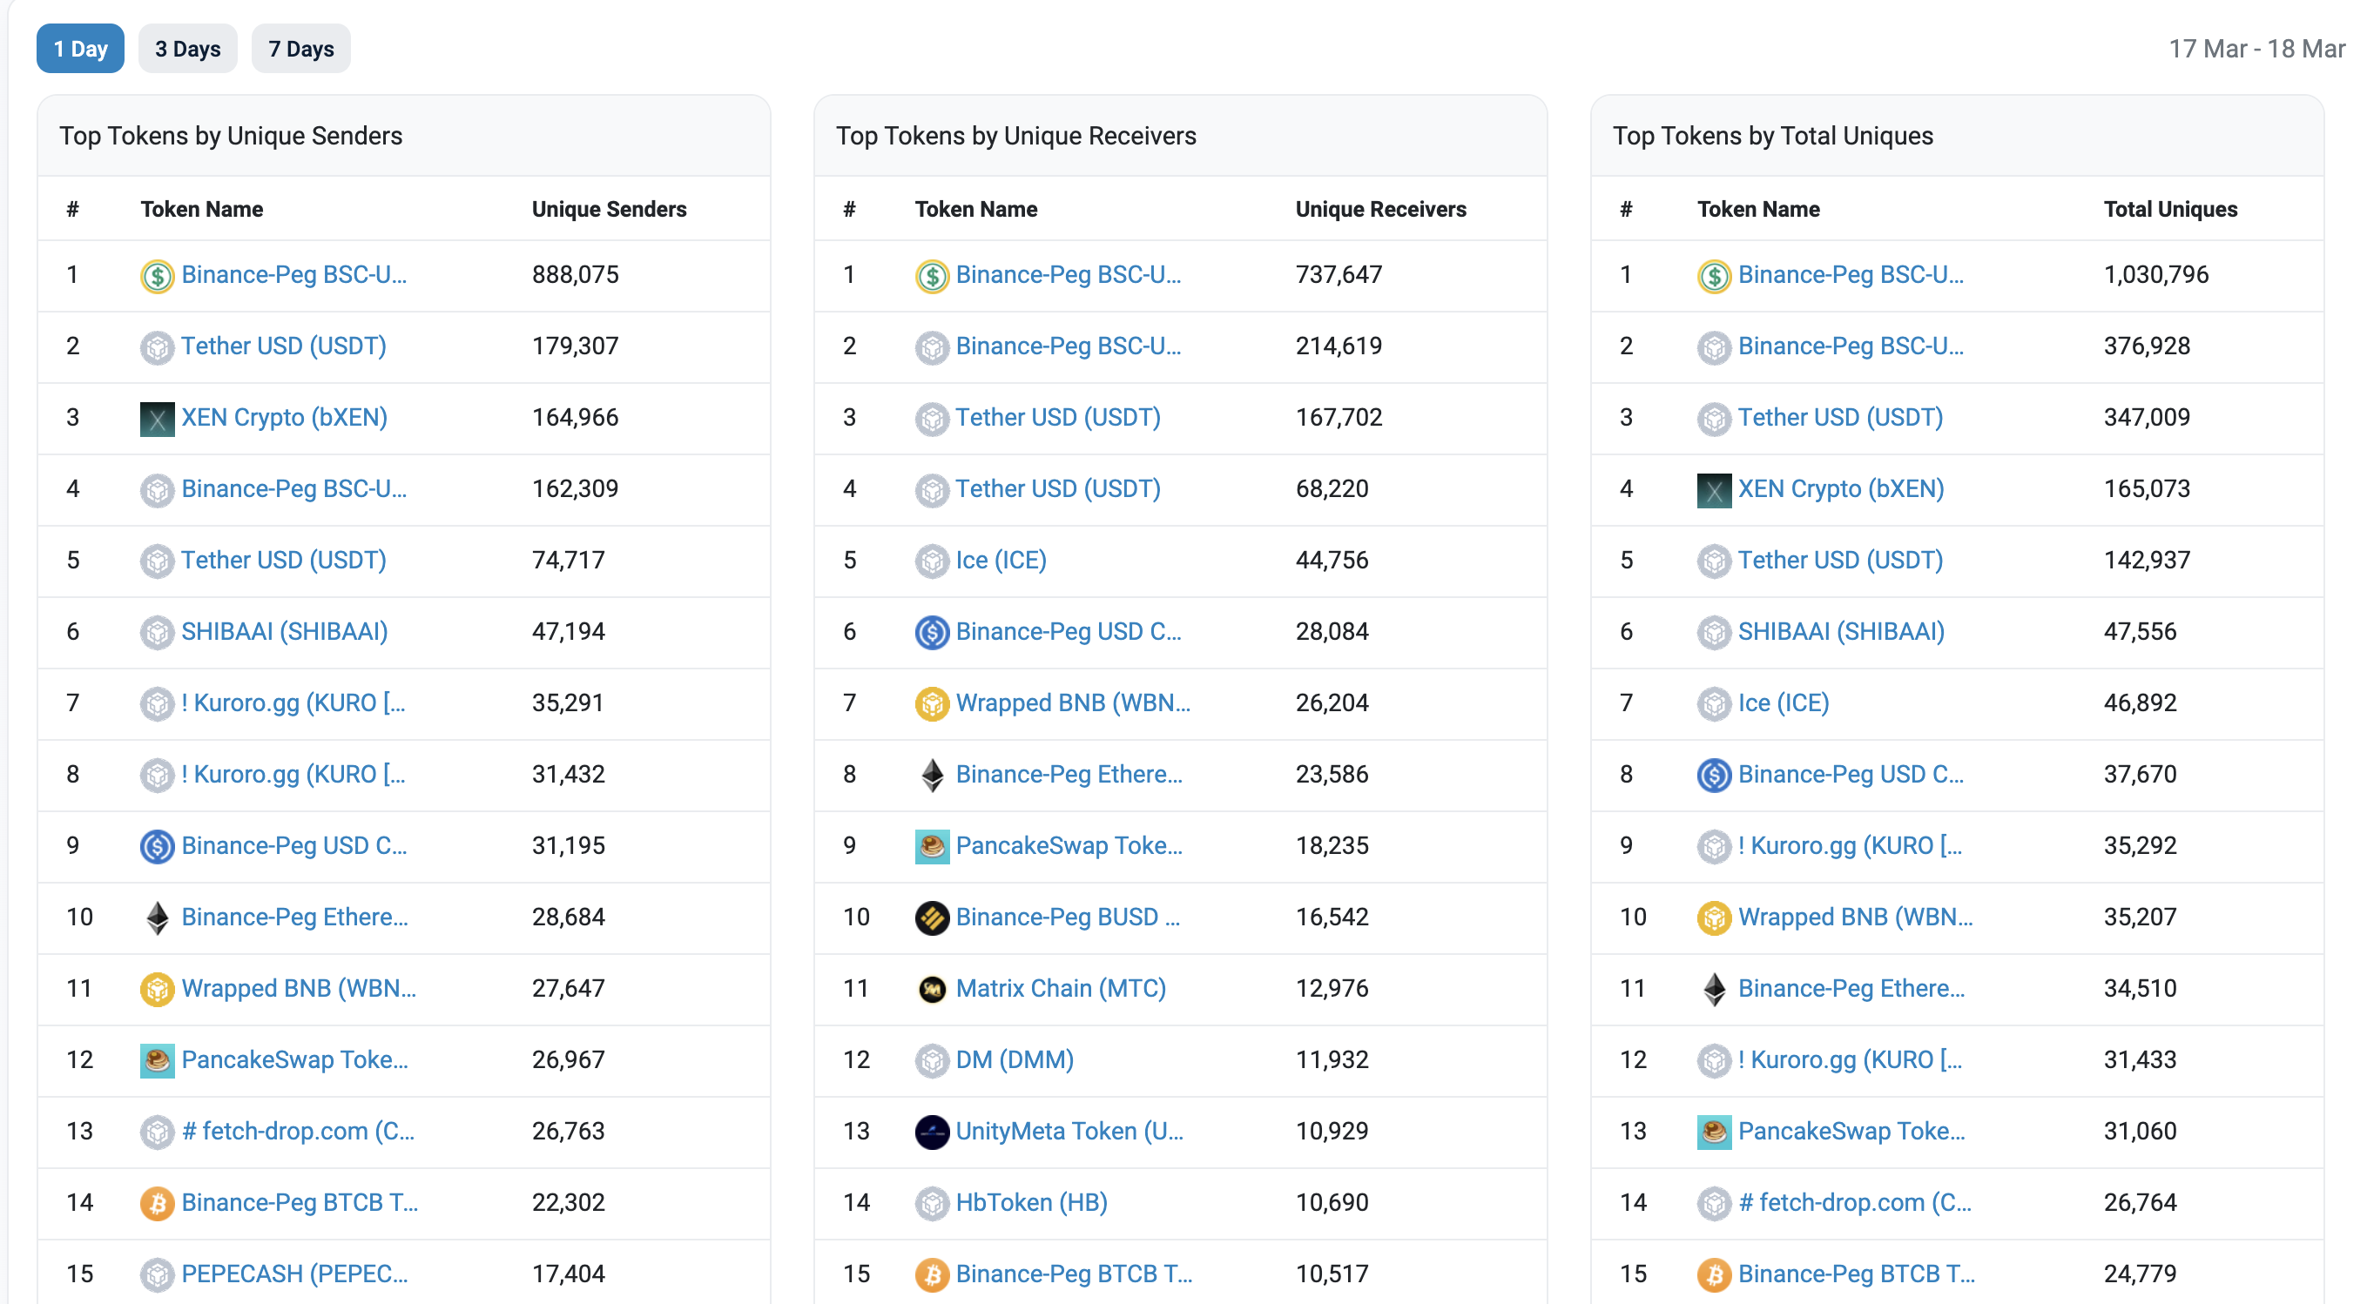Open Matrix Chain (MTC) link
2367x1304 pixels.
(1061, 988)
